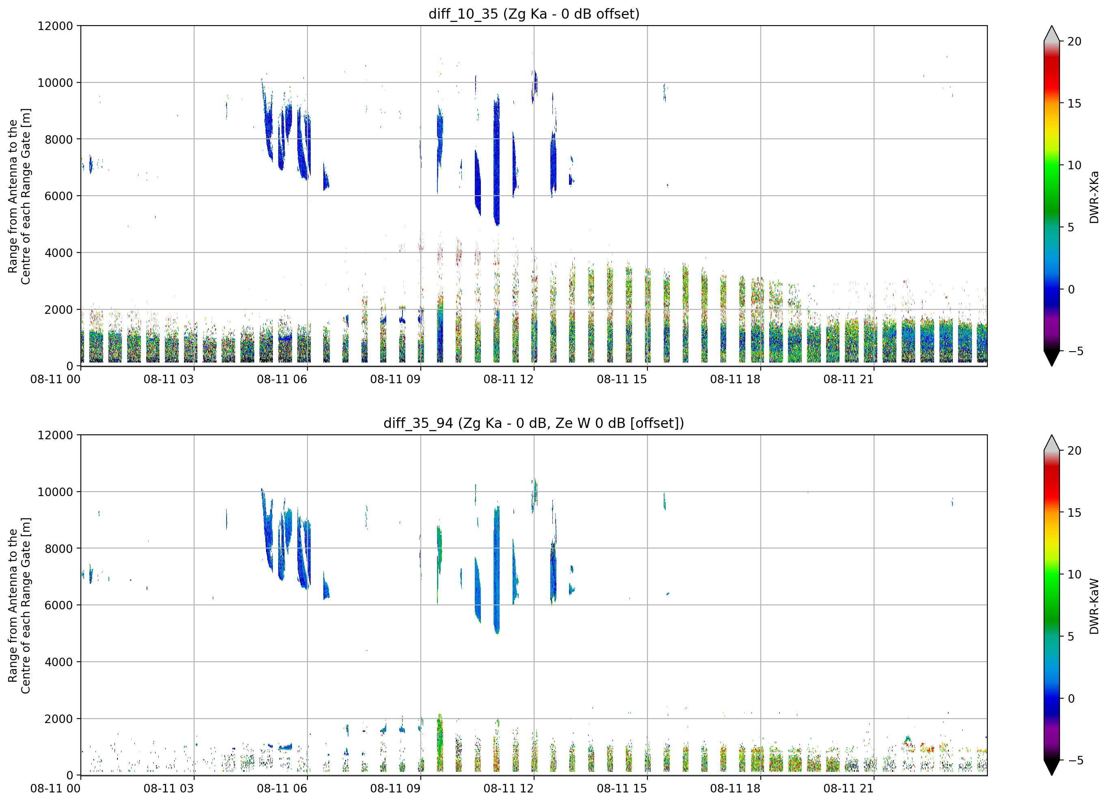Click the '10' tick on DWR-KaW colorbar
The height and width of the screenshot is (803, 1108).
pos(1074,575)
